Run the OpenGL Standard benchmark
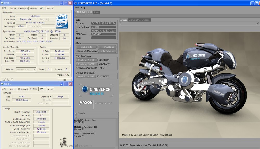Screen dimensions: 260x149 (86, 76)
